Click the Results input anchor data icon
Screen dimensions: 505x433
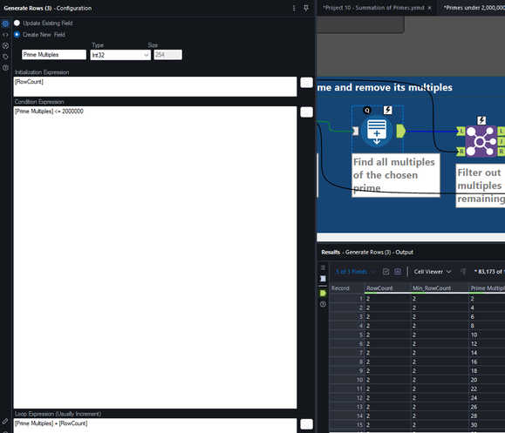[323, 279]
